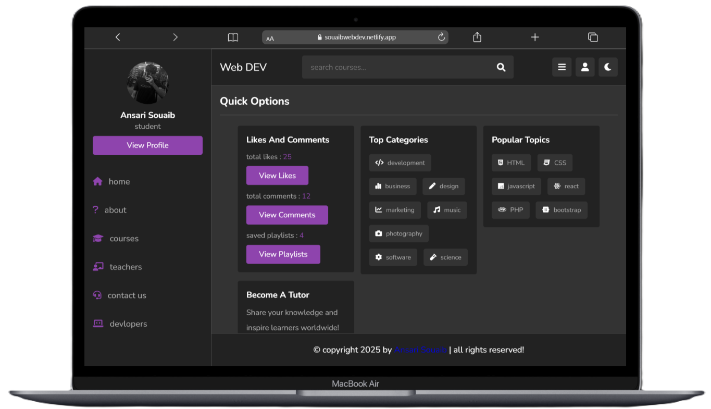Screen dimensions: 711x409
Task: Click the search magnifier icon
Action: pyautogui.click(x=501, y=67)
